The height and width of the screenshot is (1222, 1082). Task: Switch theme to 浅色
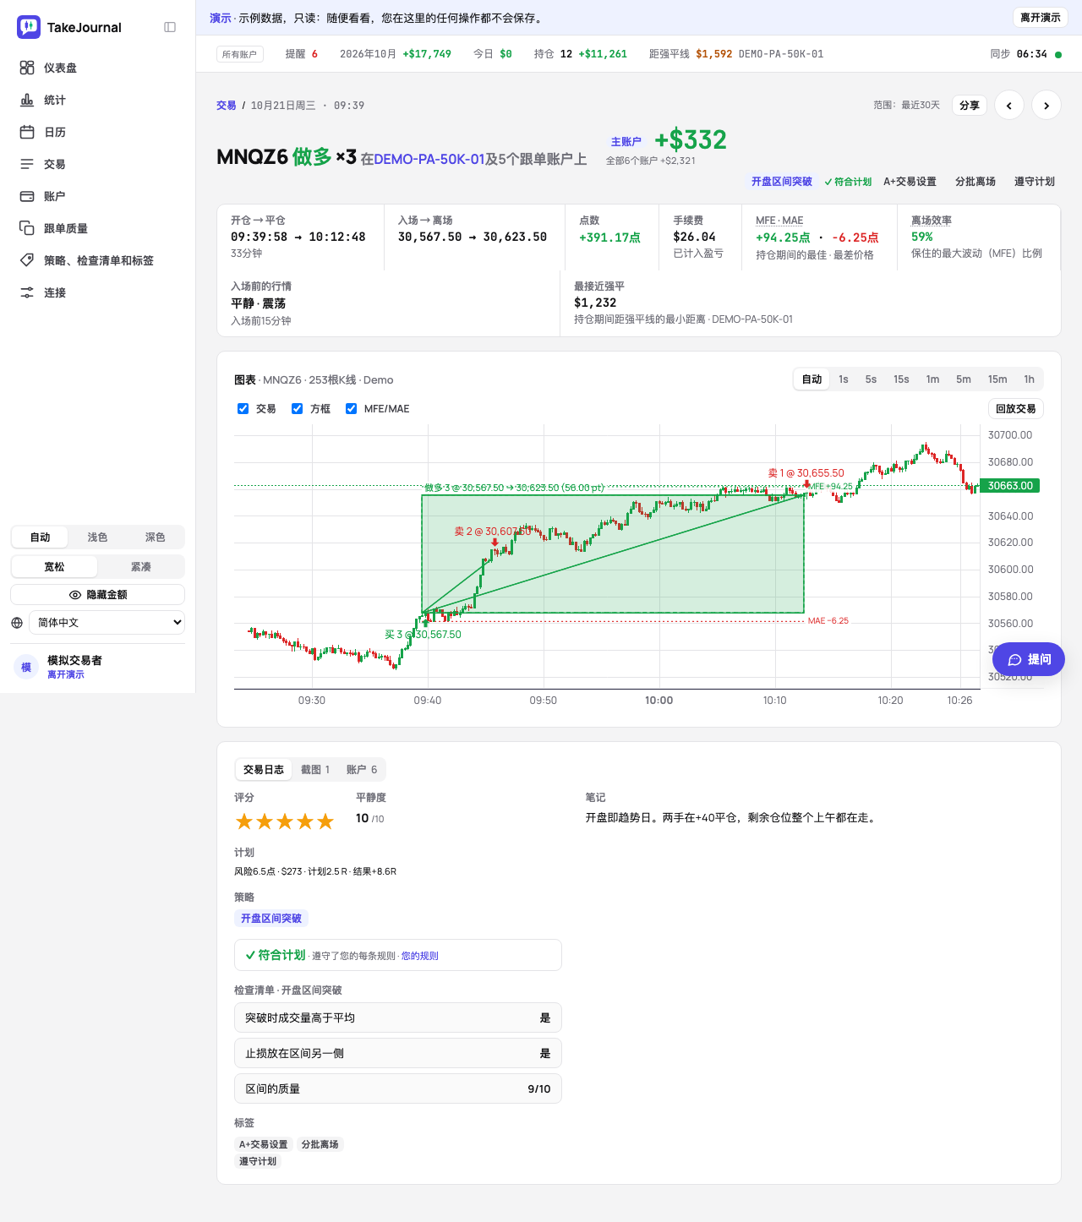tap(97, 537)
